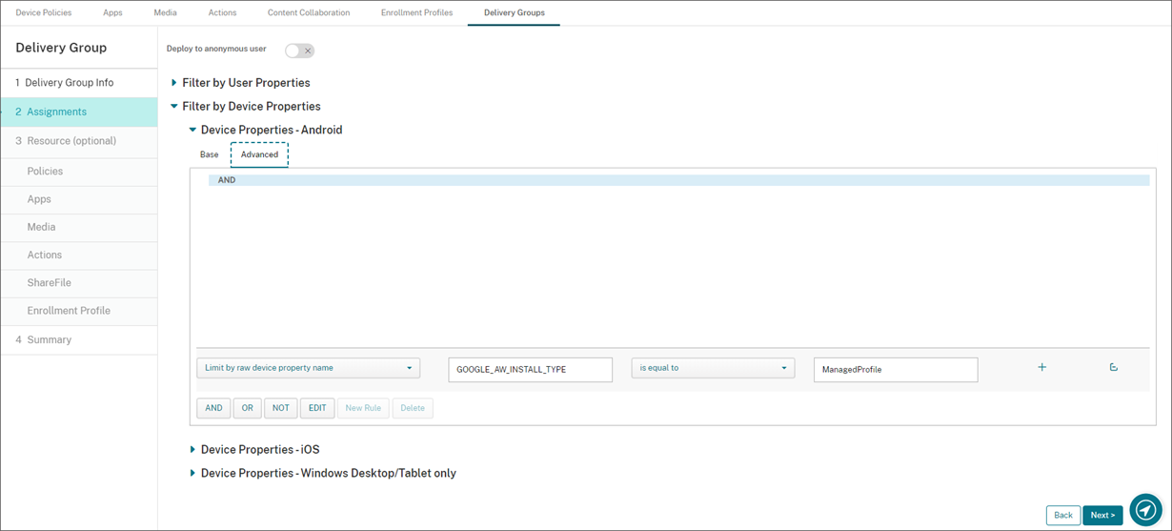
Task: Expand Device Properties - iOS section
Action: (253, 449)
